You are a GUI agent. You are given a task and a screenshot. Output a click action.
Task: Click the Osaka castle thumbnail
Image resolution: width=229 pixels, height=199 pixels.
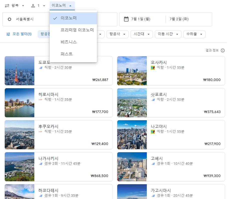tap(132, 71)
